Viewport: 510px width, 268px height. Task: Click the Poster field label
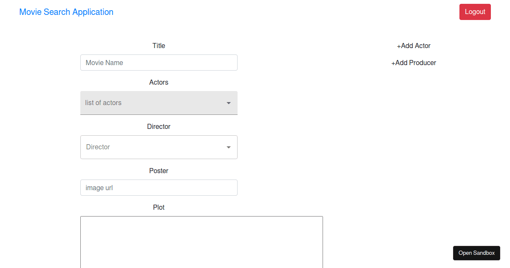click(x=159, y=171)
